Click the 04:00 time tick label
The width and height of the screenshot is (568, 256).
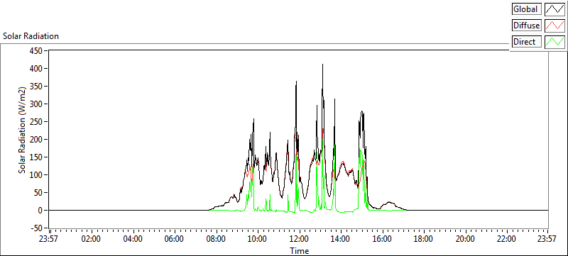tap(133, 239)
